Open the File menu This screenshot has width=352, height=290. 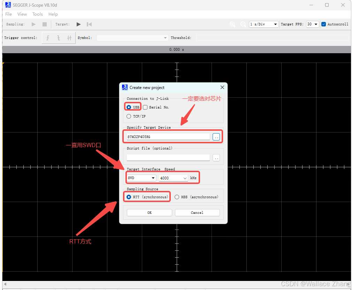pyautogui.click(x=8, y=14)
